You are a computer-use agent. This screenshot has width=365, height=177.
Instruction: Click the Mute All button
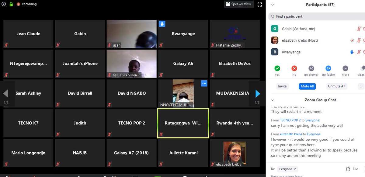307,86
